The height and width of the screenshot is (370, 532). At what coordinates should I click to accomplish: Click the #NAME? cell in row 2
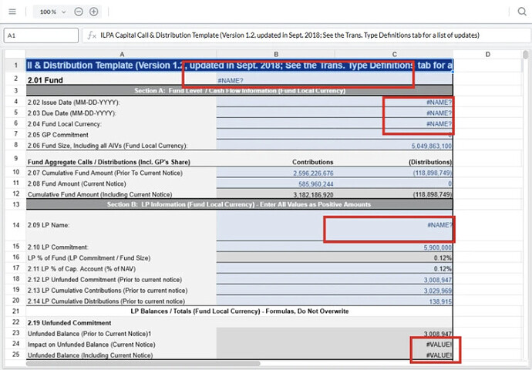[x=334, y=80]
